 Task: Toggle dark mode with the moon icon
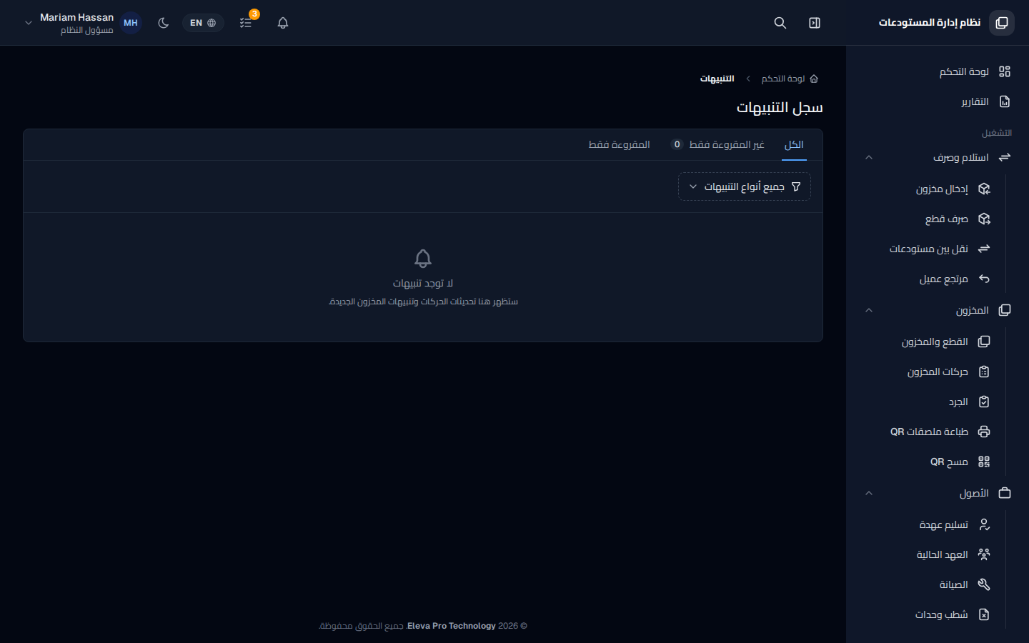point(164,23)
